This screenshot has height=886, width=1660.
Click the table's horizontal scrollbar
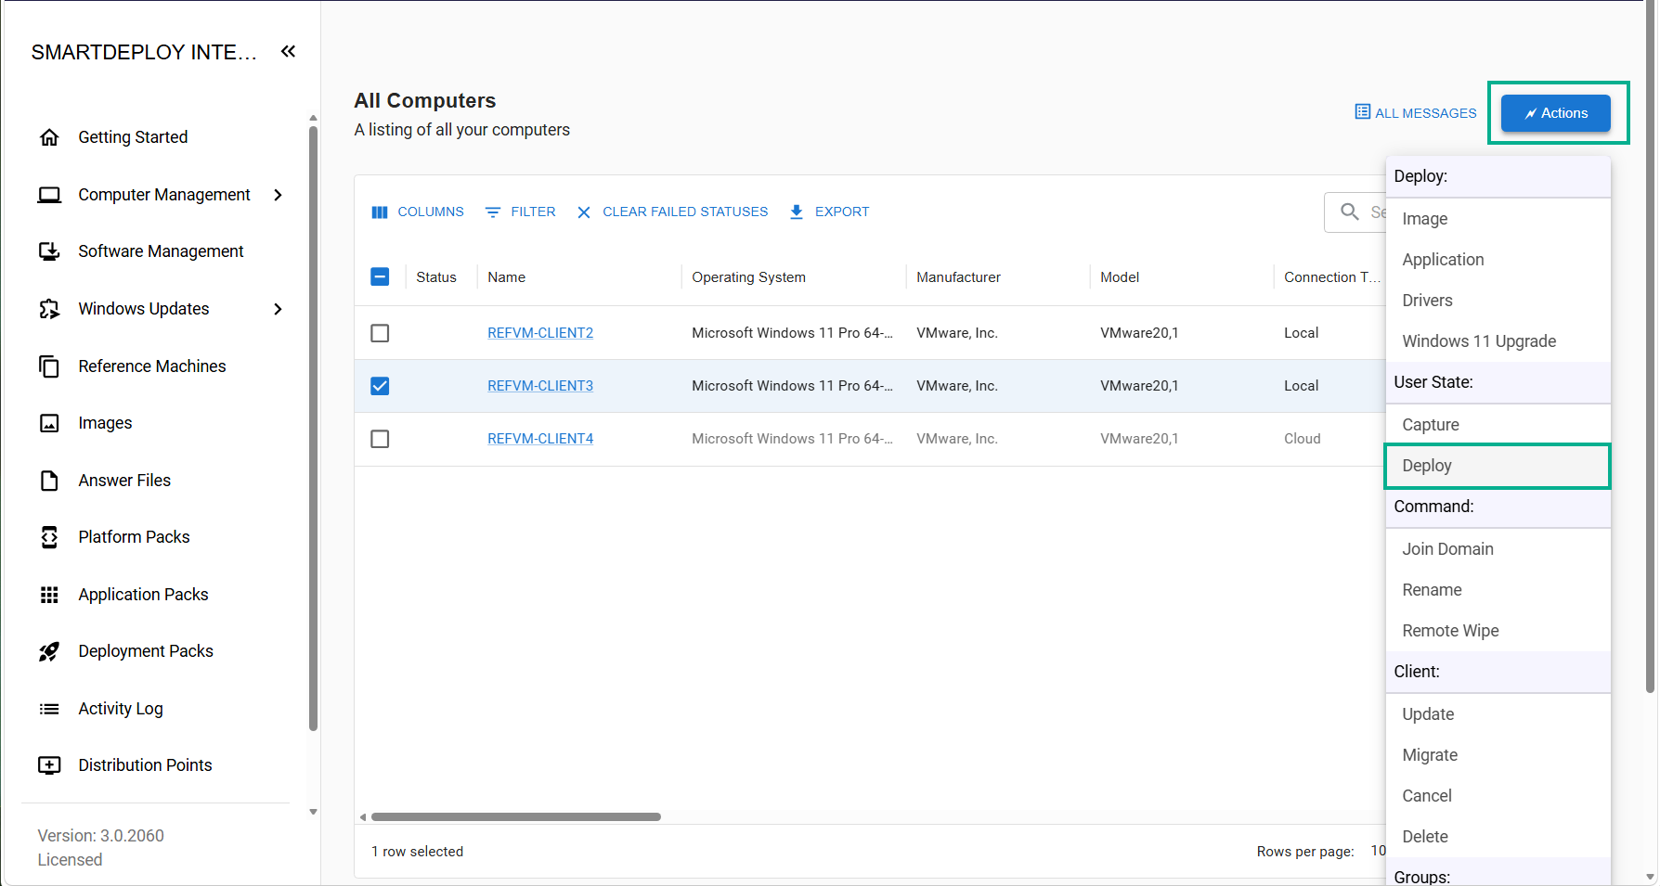click(x=516, y=817)
